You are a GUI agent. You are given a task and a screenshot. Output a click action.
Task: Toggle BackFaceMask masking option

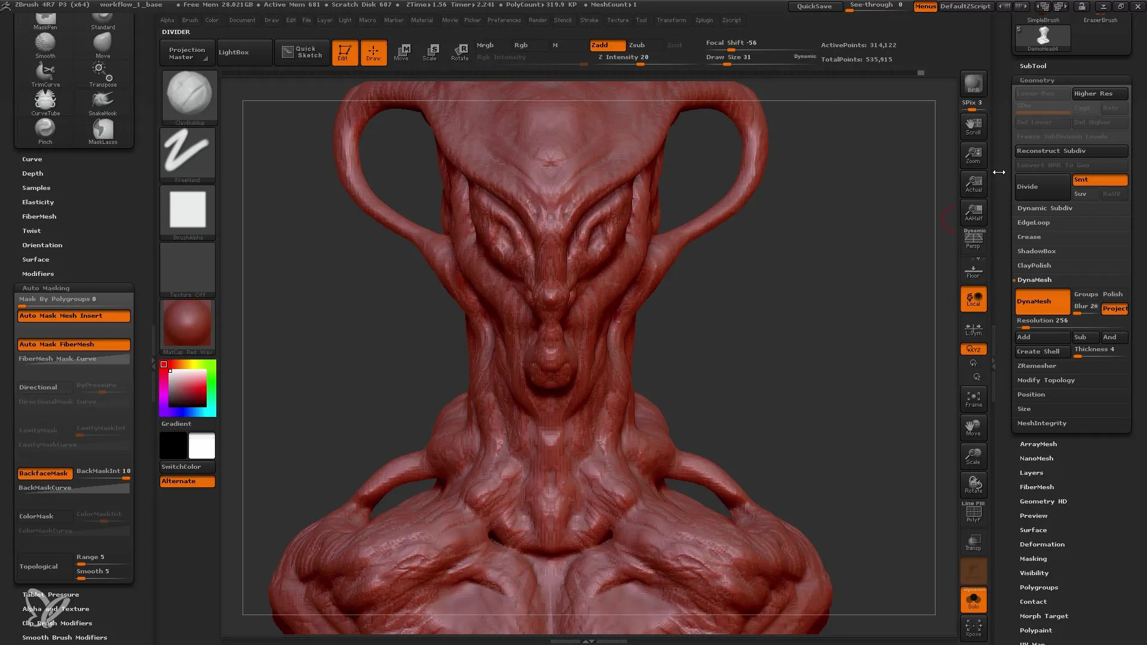click(x=44, y=472)
